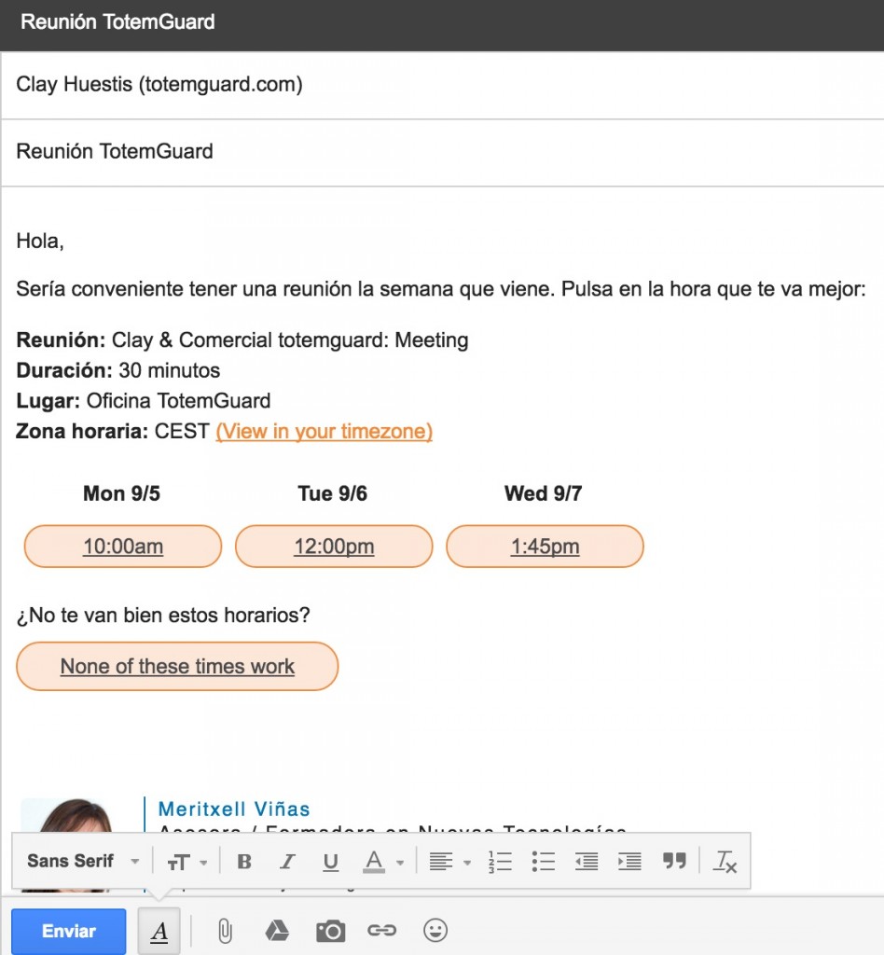Open the text size dropdown
Viewport: 884px width, 955px height.
point(186,862)
